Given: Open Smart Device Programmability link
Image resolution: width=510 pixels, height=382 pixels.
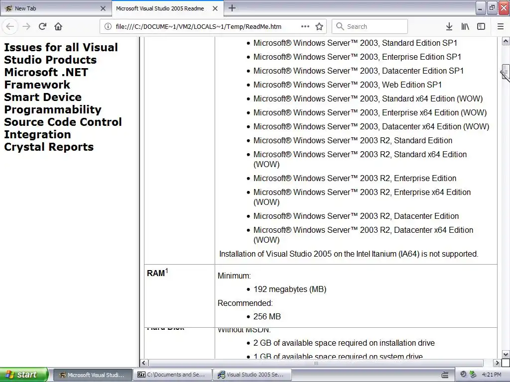Looking at the screenshot, I should point(53,103).
